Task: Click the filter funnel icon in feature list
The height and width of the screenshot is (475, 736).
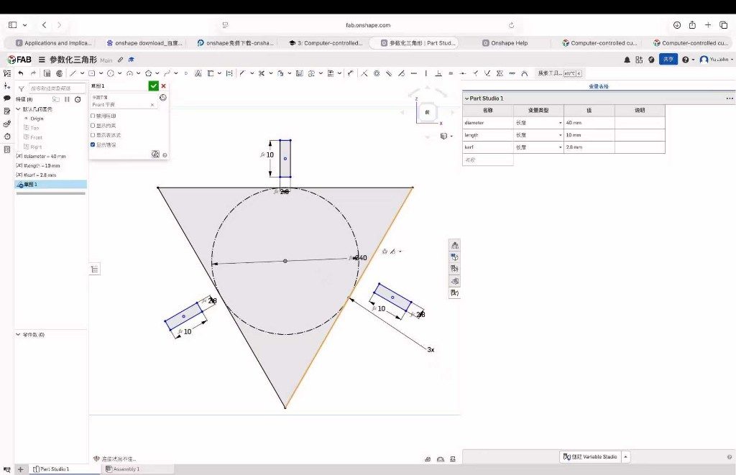Action: (21, 88)
